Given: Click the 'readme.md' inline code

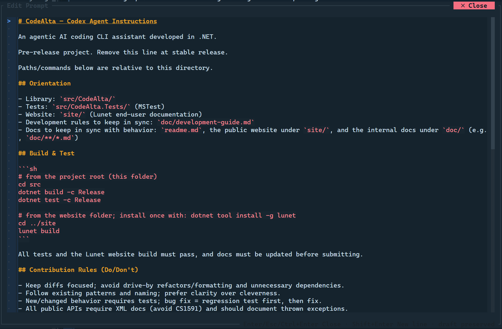Looking at the screenshot, I should (181, 130).
